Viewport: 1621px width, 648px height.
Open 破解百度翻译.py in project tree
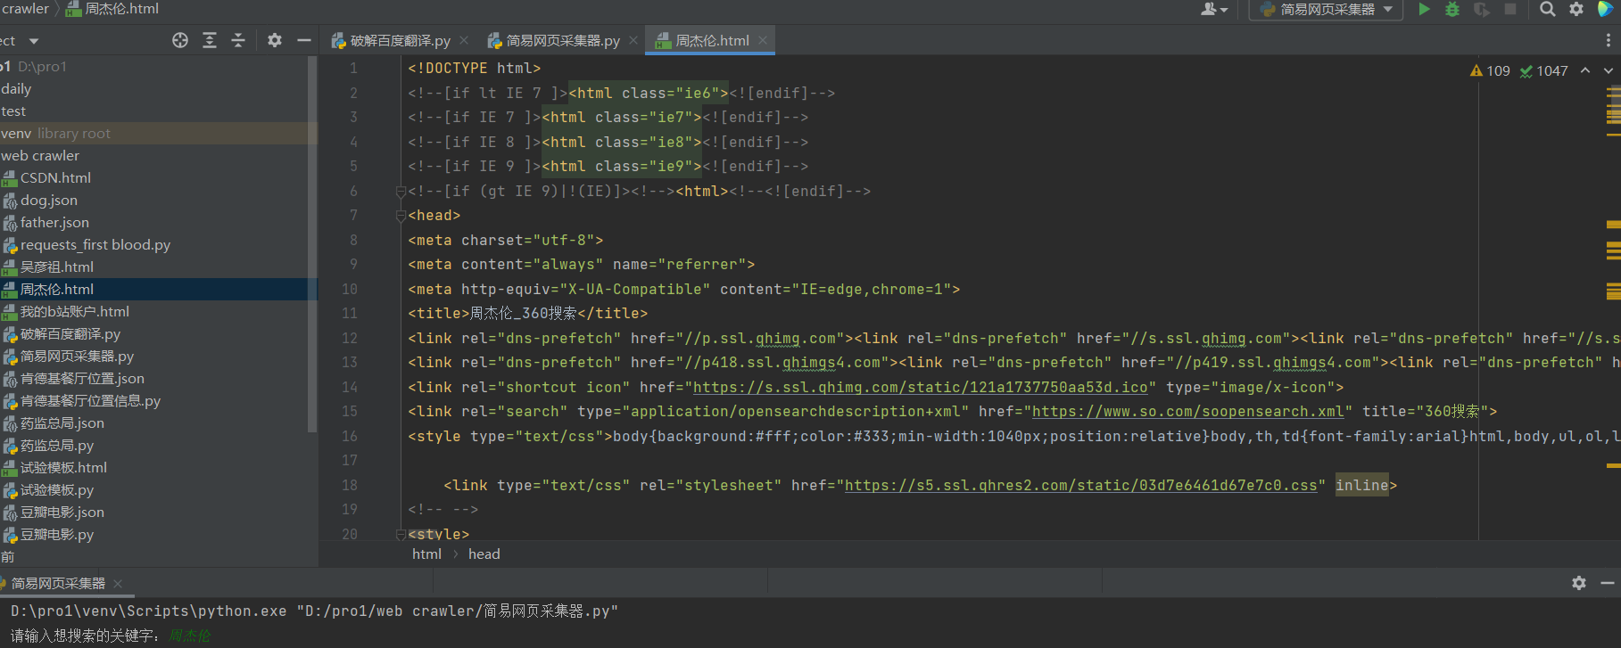[x=70, y=334]
